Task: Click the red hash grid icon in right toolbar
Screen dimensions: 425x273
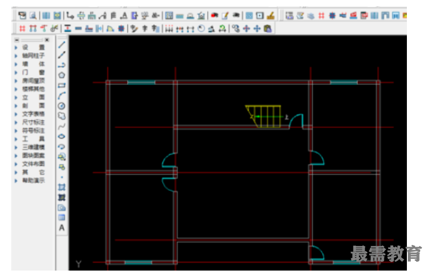Action: (322, 16)
